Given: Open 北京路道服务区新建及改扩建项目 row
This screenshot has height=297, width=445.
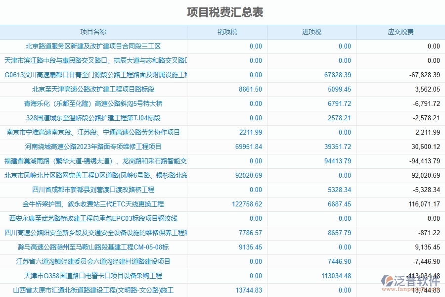Looking at the screenshot, I should coord(94,47).
